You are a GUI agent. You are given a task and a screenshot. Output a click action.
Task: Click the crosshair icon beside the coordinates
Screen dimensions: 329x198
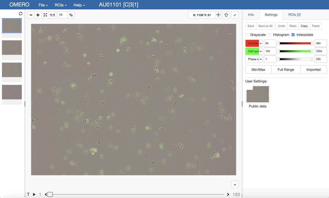tap(218, 15)
